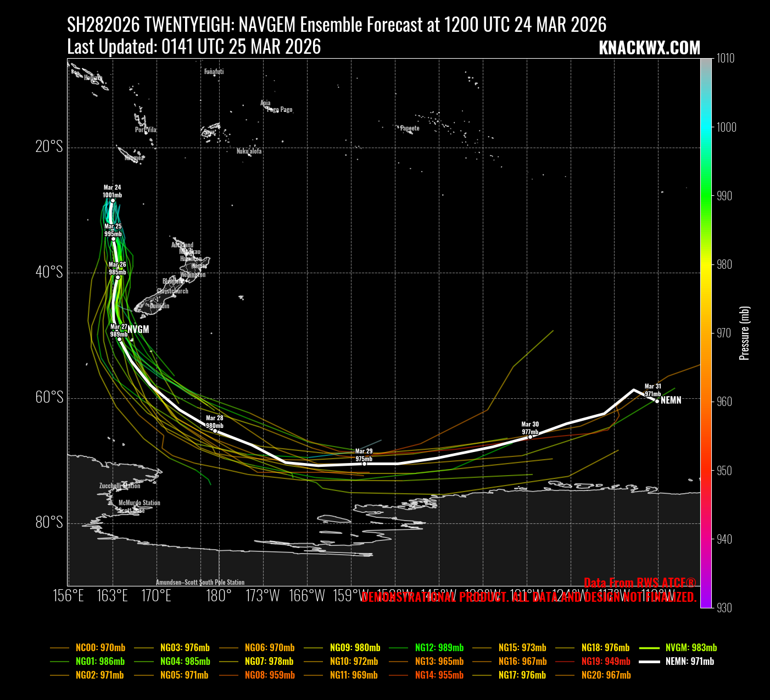Click NG14: 955mb legend entry
The height and width of the screenshot is (700, 770).
(439, 675)
